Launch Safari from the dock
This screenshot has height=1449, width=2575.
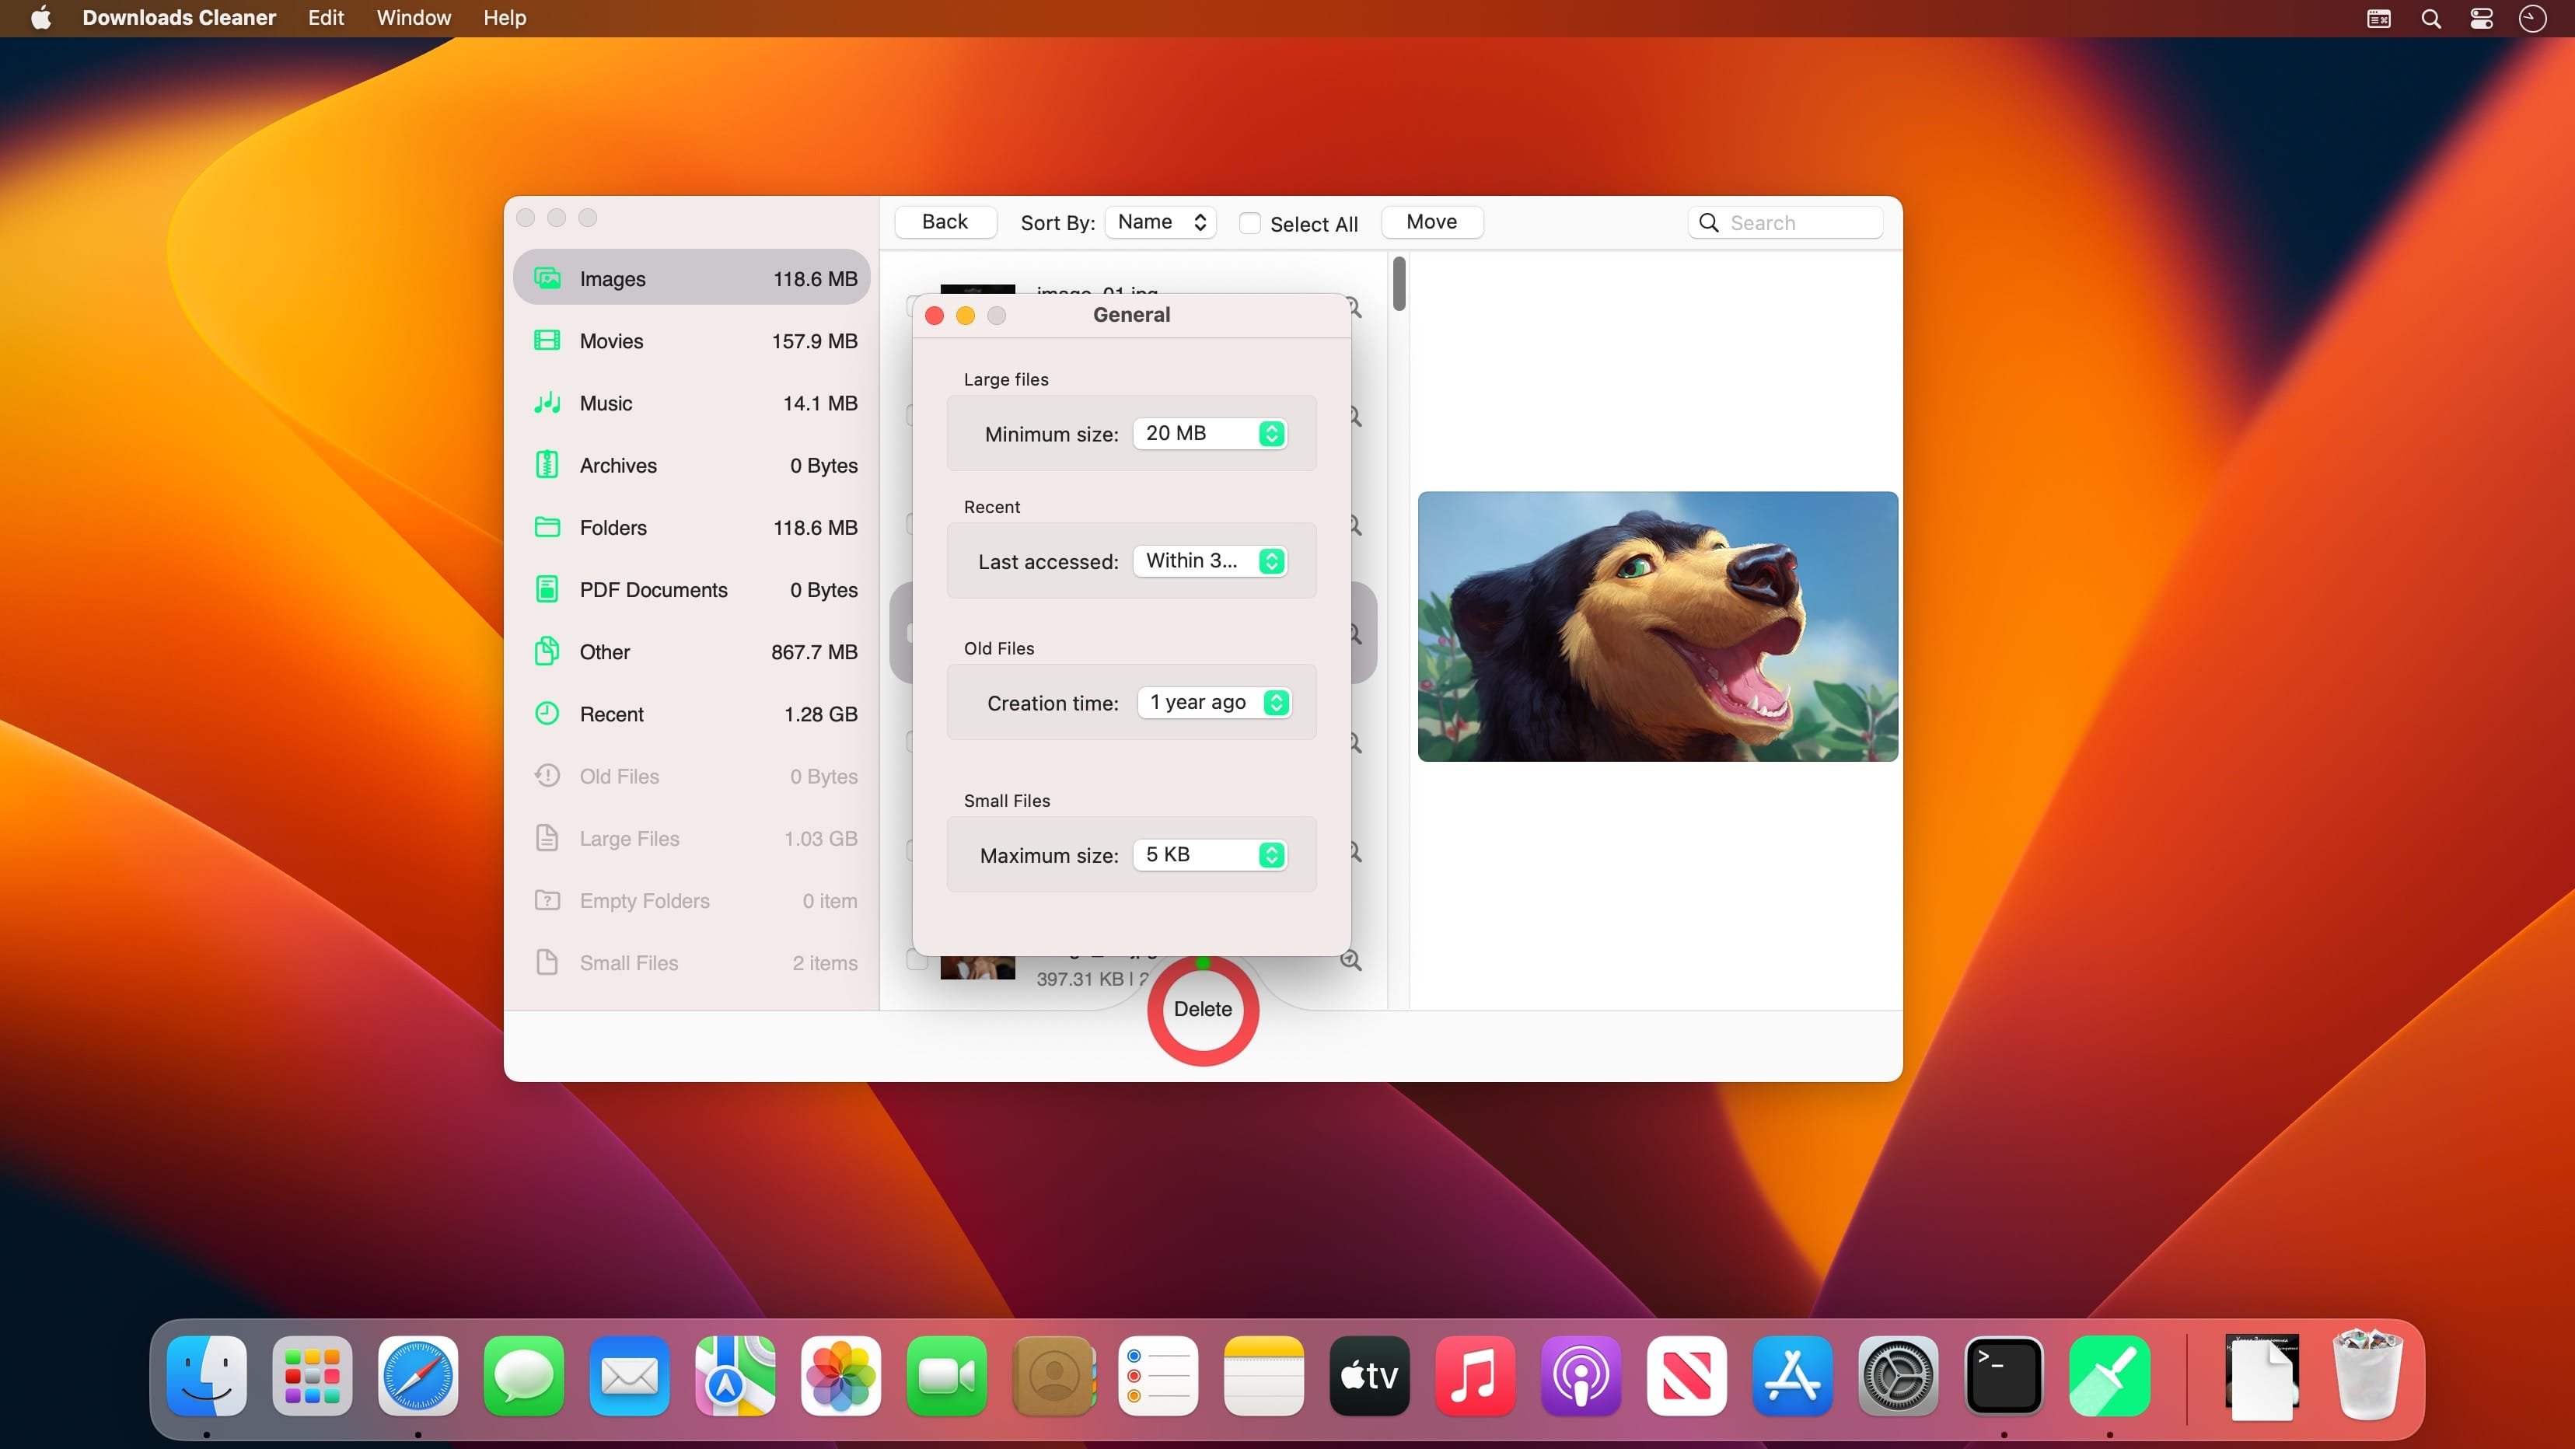[418, 1376]
